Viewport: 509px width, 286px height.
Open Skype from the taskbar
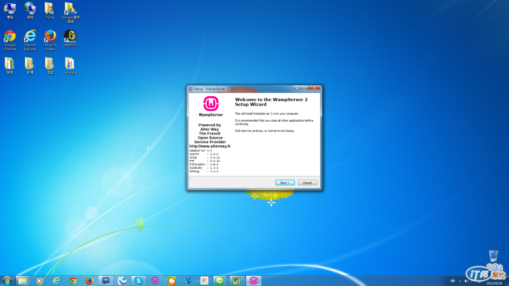click(x=139, y=281)
